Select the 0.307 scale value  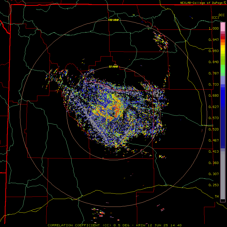click(x=214, y=174)
